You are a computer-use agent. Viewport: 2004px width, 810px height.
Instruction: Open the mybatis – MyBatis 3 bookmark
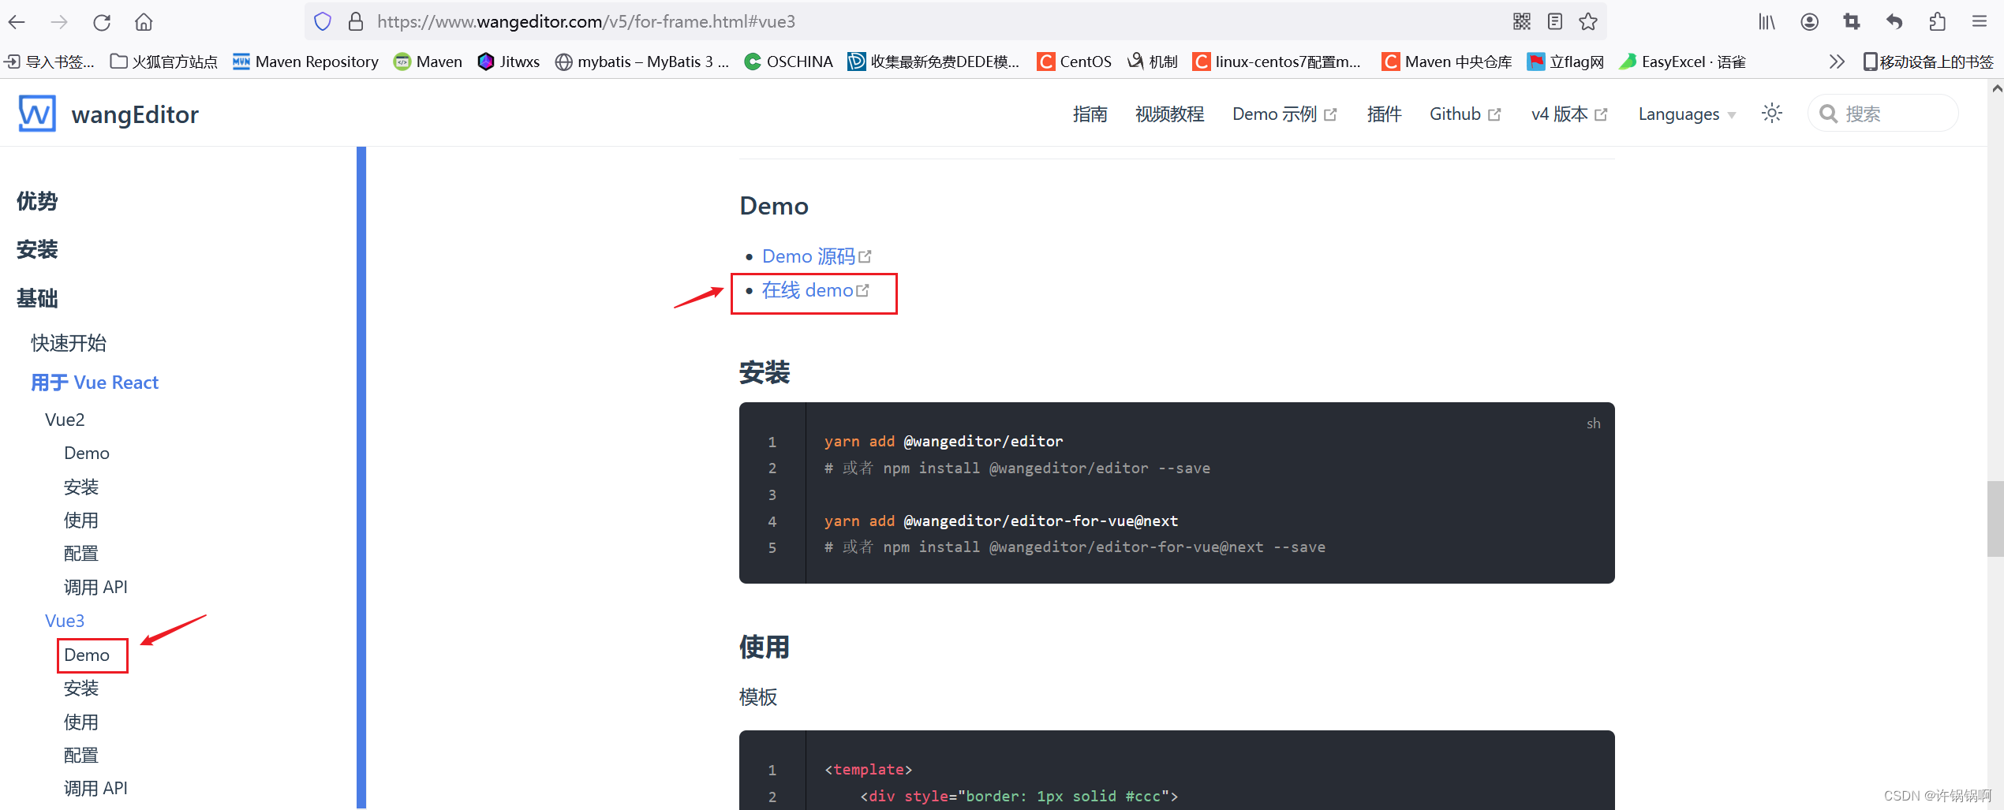pyautogui.click(x=642, y=62)
